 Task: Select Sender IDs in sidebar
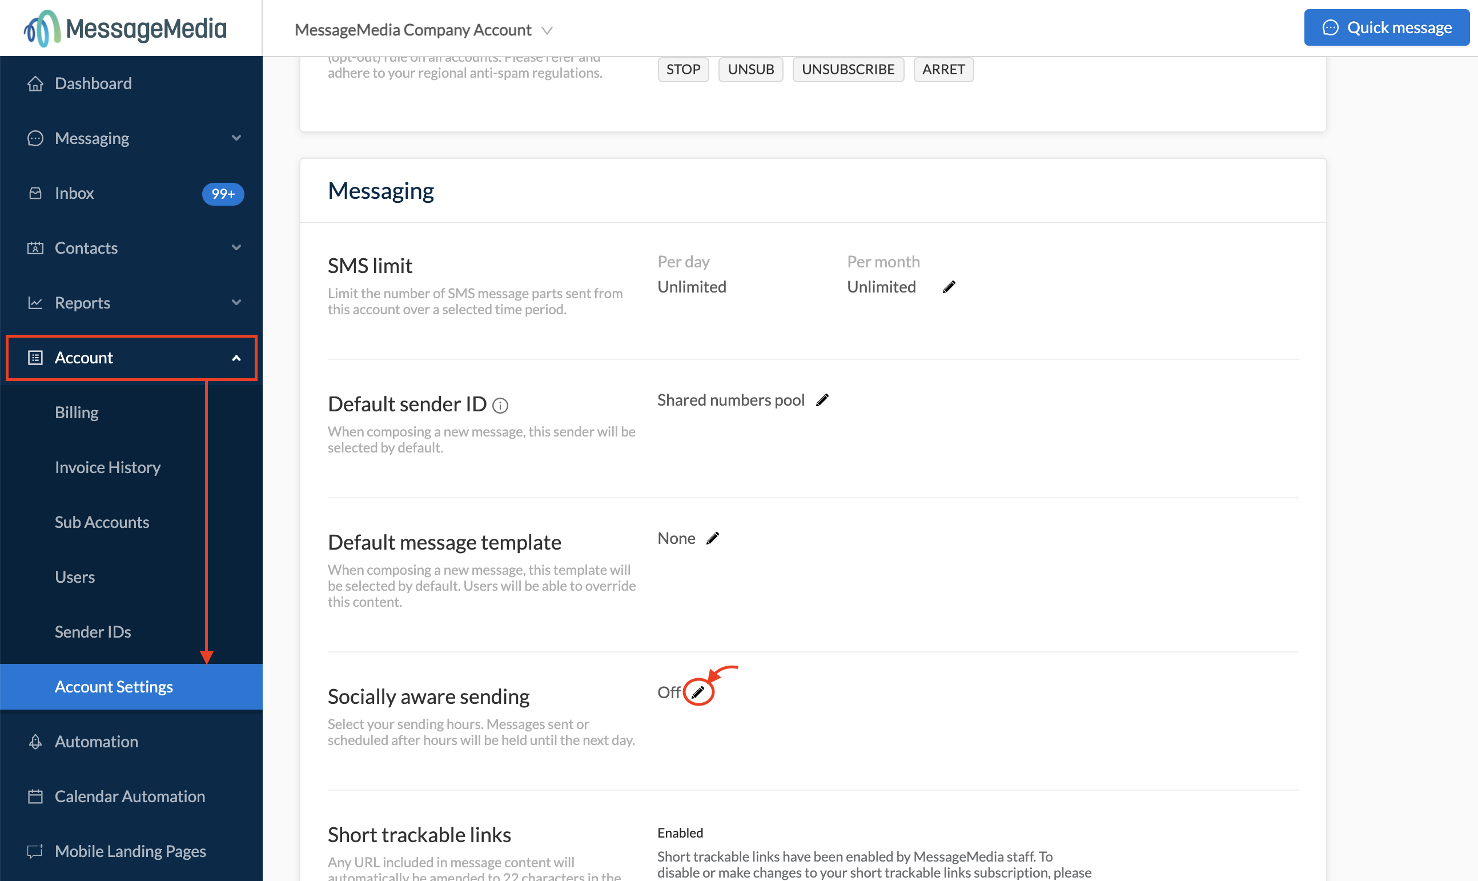pyautogui.click(x=93, y=632)
